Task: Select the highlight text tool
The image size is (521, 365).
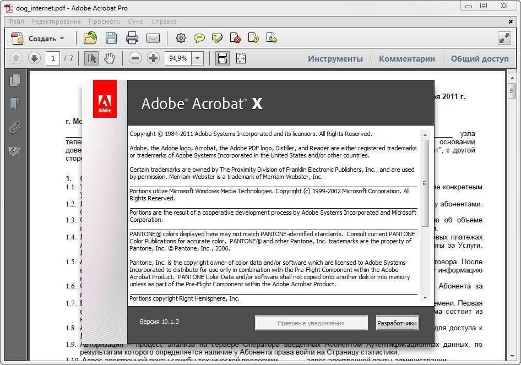Action: tap(217, 39)
